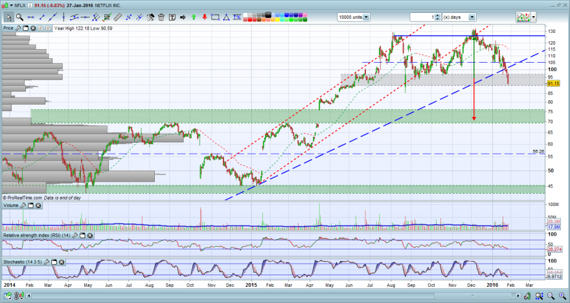Pick the white color swatch
Screen dimensions: 570x303
245,15
